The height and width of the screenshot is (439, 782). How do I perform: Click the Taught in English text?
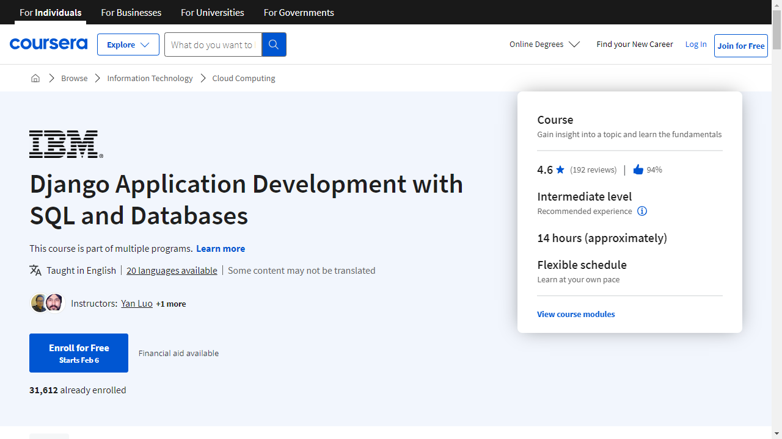point(81,270)
